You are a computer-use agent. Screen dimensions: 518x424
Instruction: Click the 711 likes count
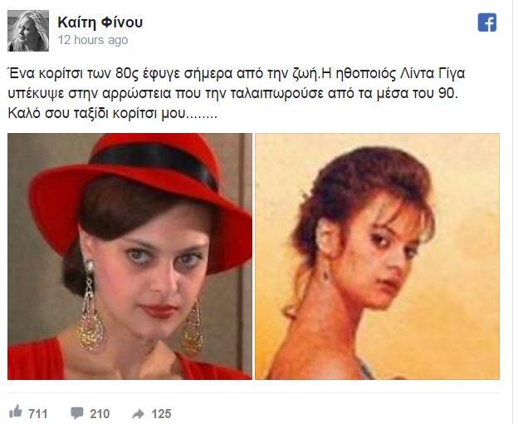pos(38,414)
